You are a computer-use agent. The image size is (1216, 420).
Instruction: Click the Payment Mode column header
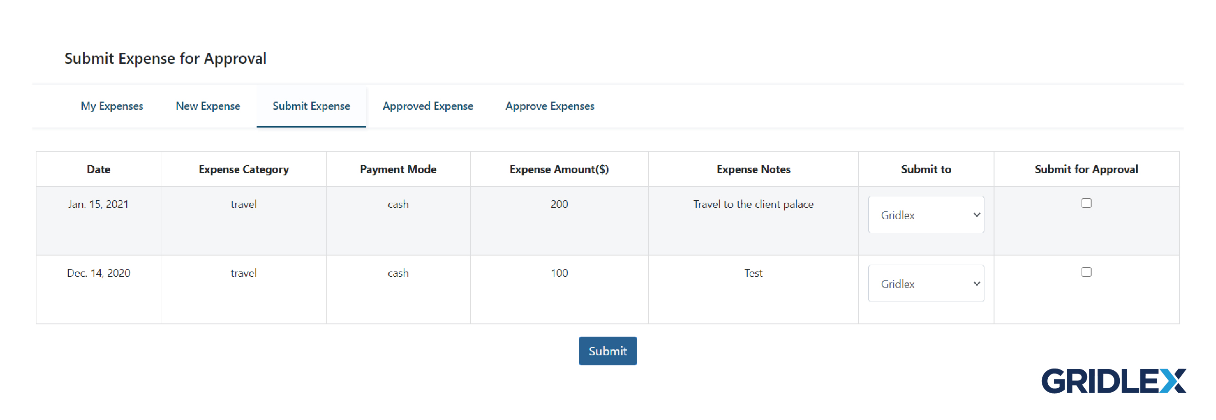398,169
